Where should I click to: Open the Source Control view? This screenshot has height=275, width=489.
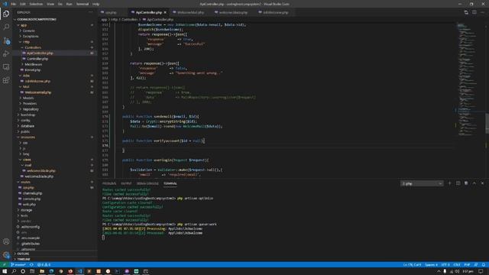pos(6,40)
